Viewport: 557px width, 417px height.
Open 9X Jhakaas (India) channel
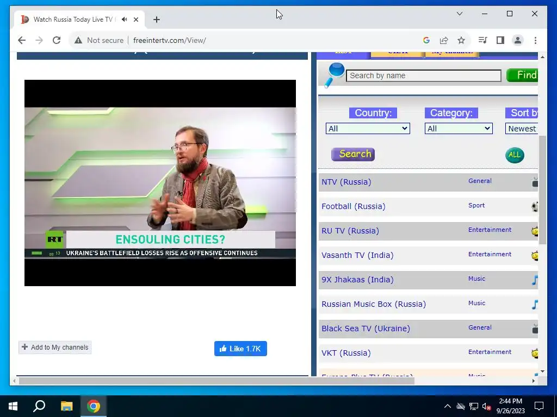click(x=357, y=280)
